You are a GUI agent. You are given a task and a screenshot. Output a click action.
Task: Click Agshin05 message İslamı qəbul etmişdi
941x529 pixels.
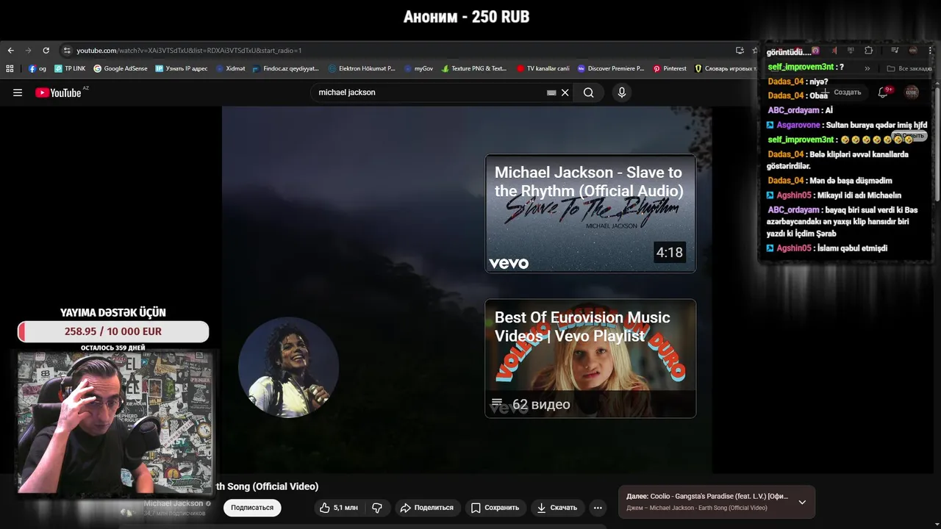[x=827, y=248]
